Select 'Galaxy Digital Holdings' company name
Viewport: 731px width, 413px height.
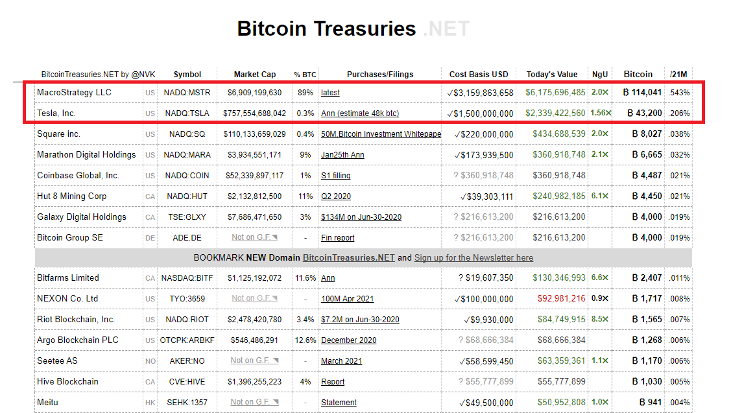[82, 217]
